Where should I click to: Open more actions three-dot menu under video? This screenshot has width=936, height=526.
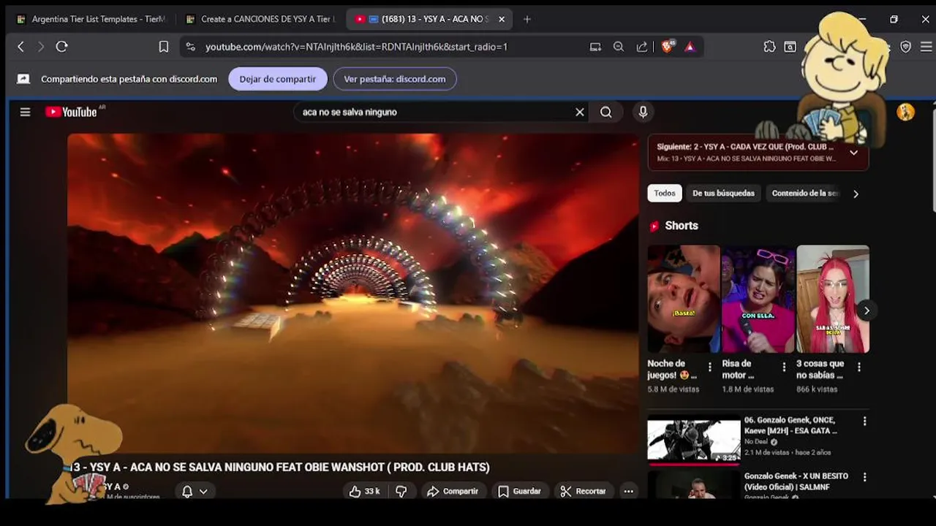click(628, 492)
